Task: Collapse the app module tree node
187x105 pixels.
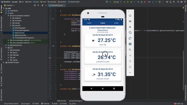Action: tap(4, 8)
